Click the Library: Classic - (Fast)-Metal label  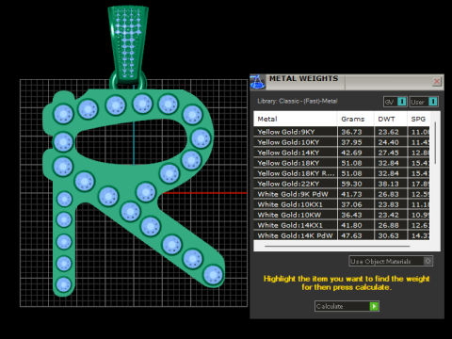[x=297, y=101]
